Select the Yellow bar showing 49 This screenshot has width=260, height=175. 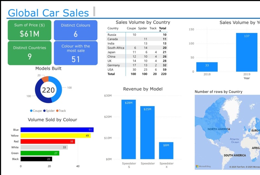(56, 136)
